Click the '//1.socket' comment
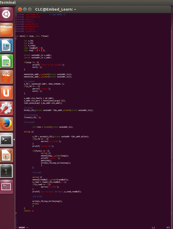The height and width of the screenshot is (229, 173). click(29, 81)
